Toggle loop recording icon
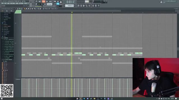 50,1
